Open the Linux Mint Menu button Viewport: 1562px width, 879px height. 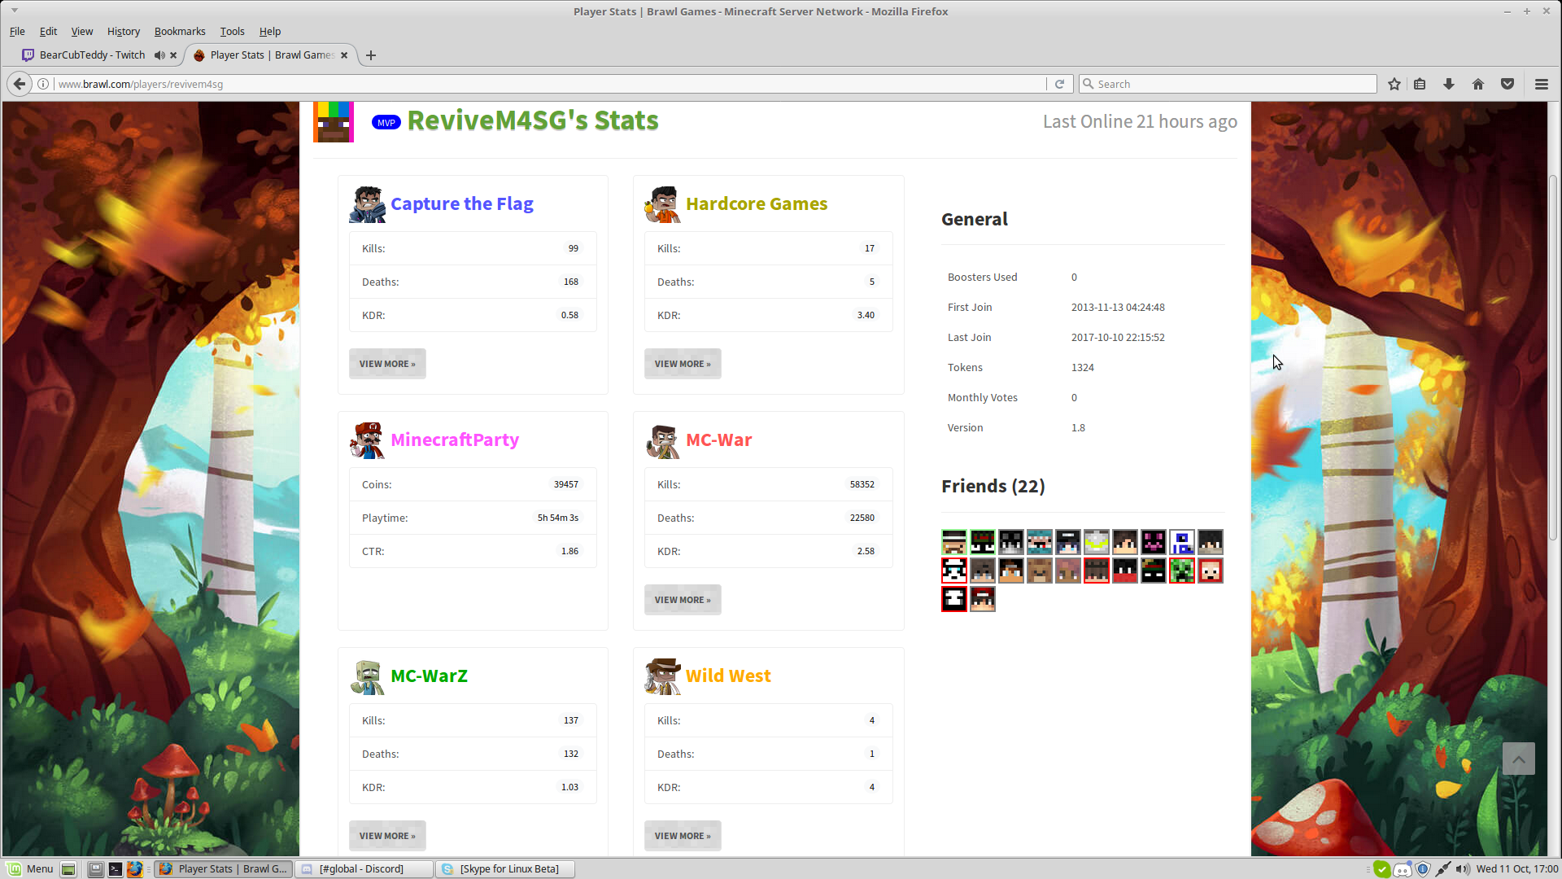point(30,868)
